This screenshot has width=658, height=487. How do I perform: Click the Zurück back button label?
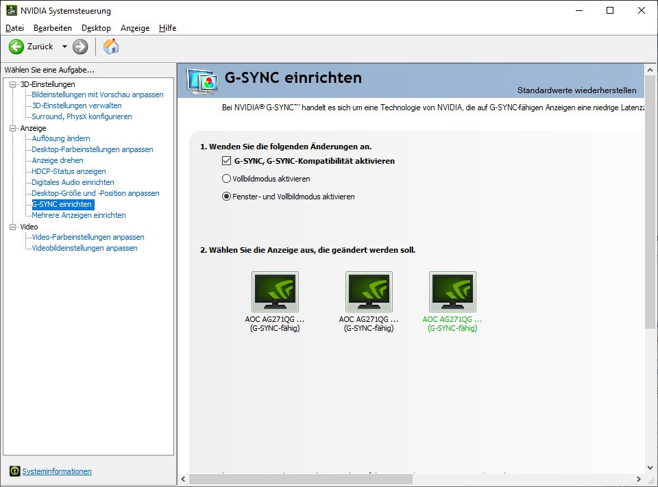click(40, 47)
